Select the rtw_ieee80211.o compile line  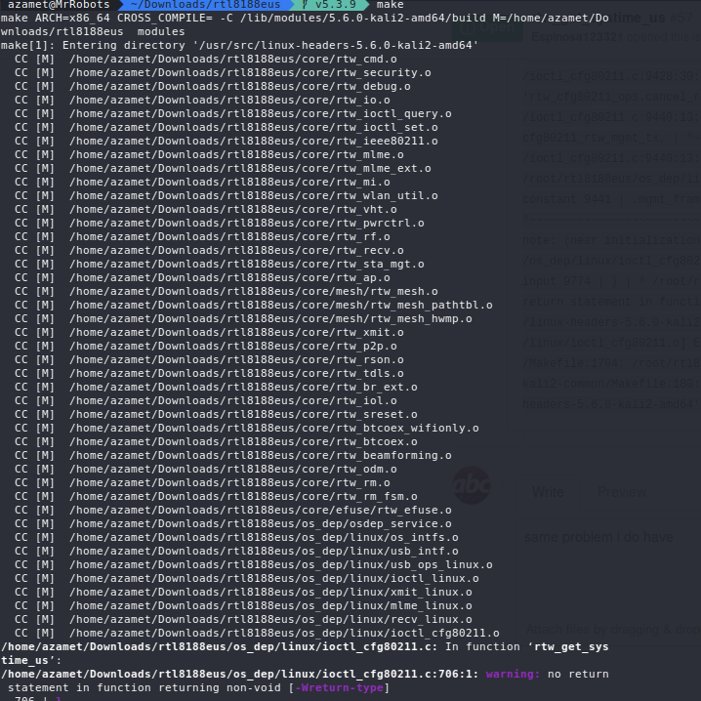[x=227, y=142]
